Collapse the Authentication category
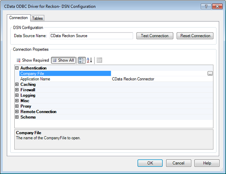 pyautogui.click(x=17, y=68)
